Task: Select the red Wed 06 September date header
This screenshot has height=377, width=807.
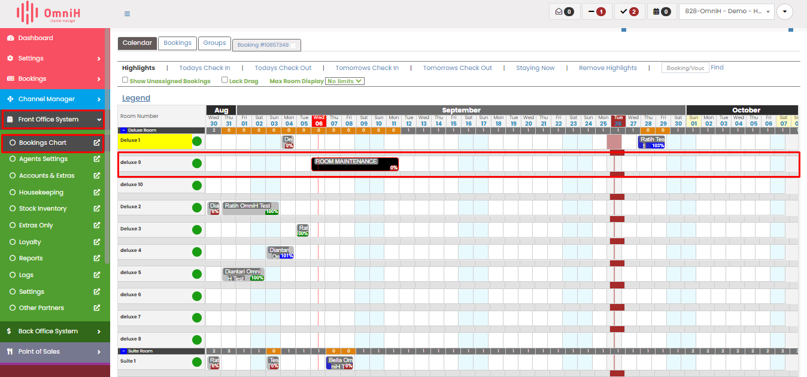Action: 318,121
